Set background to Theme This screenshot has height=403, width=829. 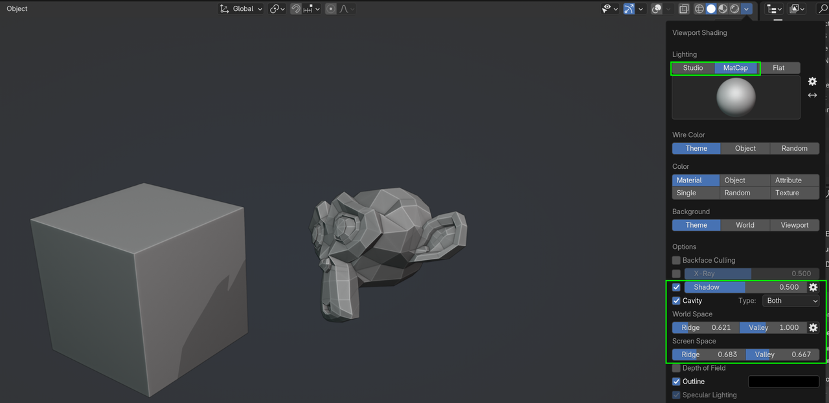696,225
